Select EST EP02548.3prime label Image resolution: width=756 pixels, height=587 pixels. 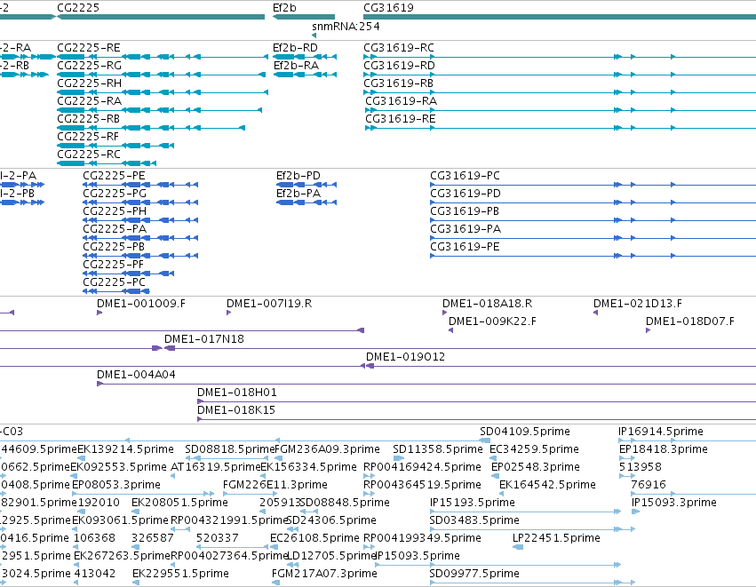pyautogui.click(x=535, y=468)
